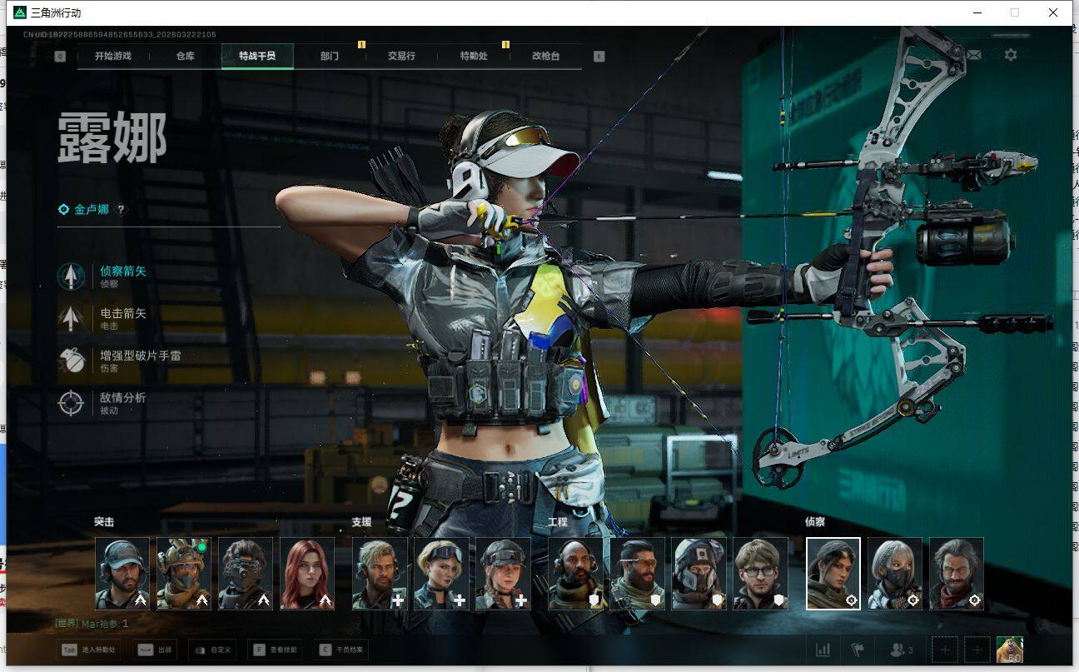Choose the assault operator with dark eye visor
The height and width of the screenshot is (672, 1079).
[x=246, y=574]
